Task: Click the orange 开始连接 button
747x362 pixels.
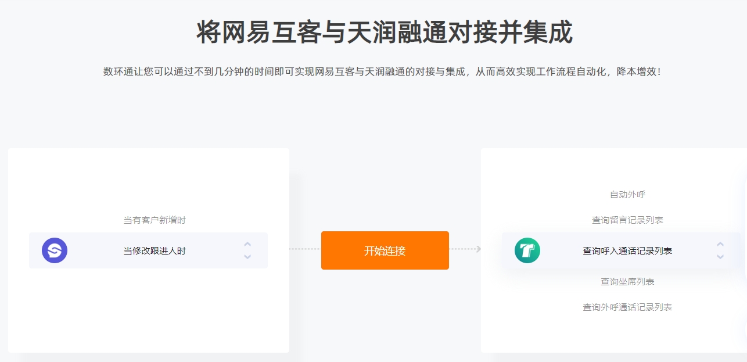Action: [385, 250]
